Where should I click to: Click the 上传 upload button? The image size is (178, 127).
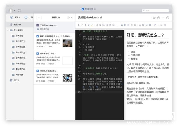coord(29,17)
